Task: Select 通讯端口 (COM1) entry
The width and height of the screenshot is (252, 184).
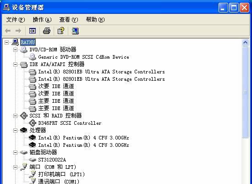Action: pyautogui.click(x=59, y=182)
